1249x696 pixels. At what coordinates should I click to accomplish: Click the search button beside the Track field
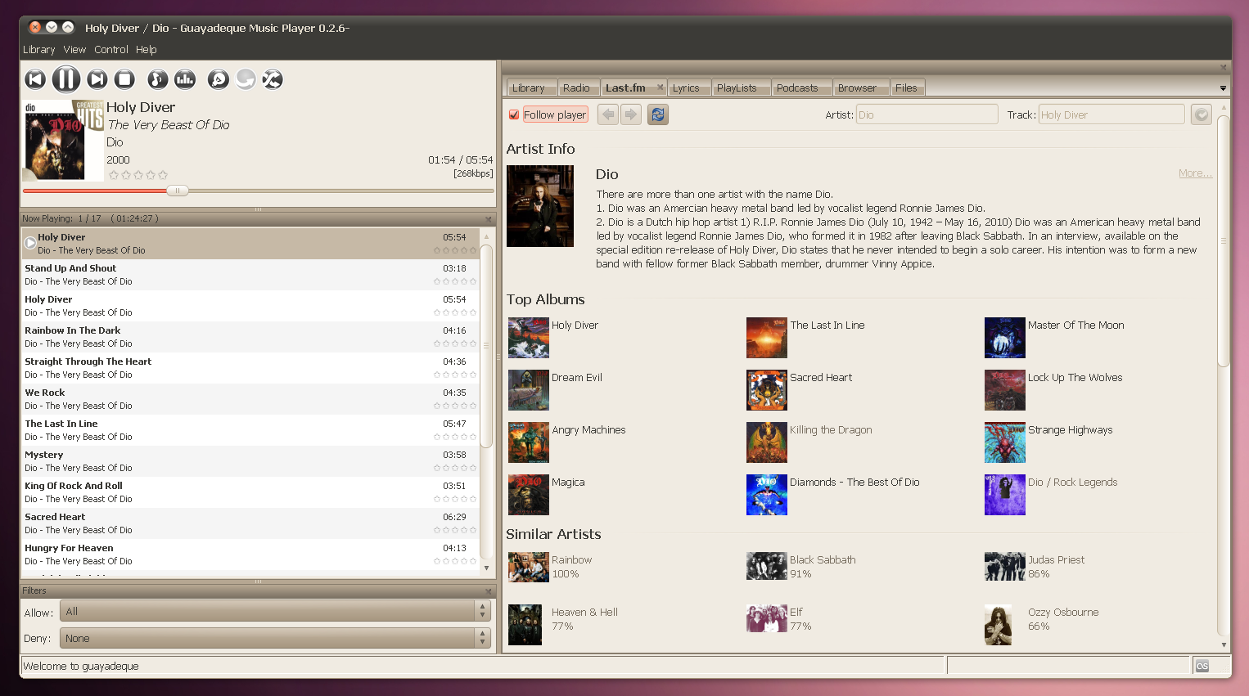pyautogui.click(x=1201, y=115)
